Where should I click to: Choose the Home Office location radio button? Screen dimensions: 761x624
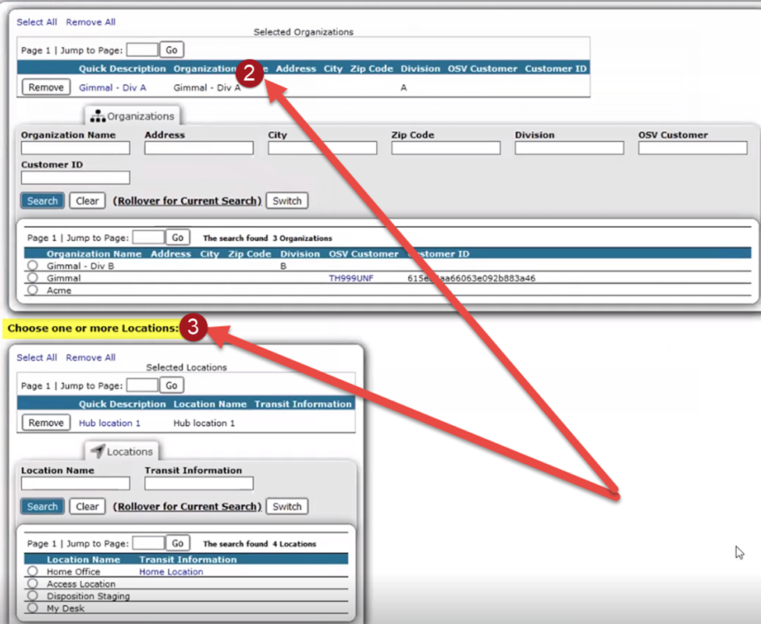click(32, 572)
